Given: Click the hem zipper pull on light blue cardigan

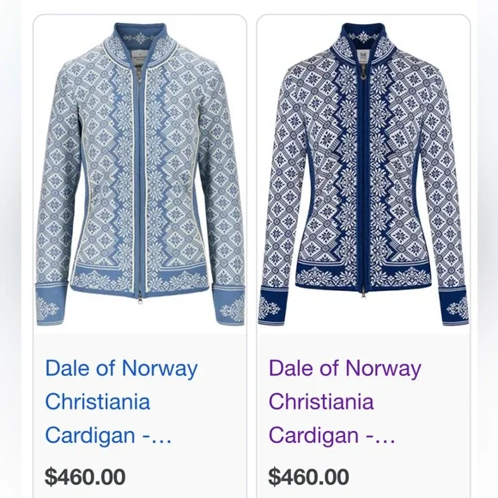Looking at the screenshot, I should click(140, 300).
